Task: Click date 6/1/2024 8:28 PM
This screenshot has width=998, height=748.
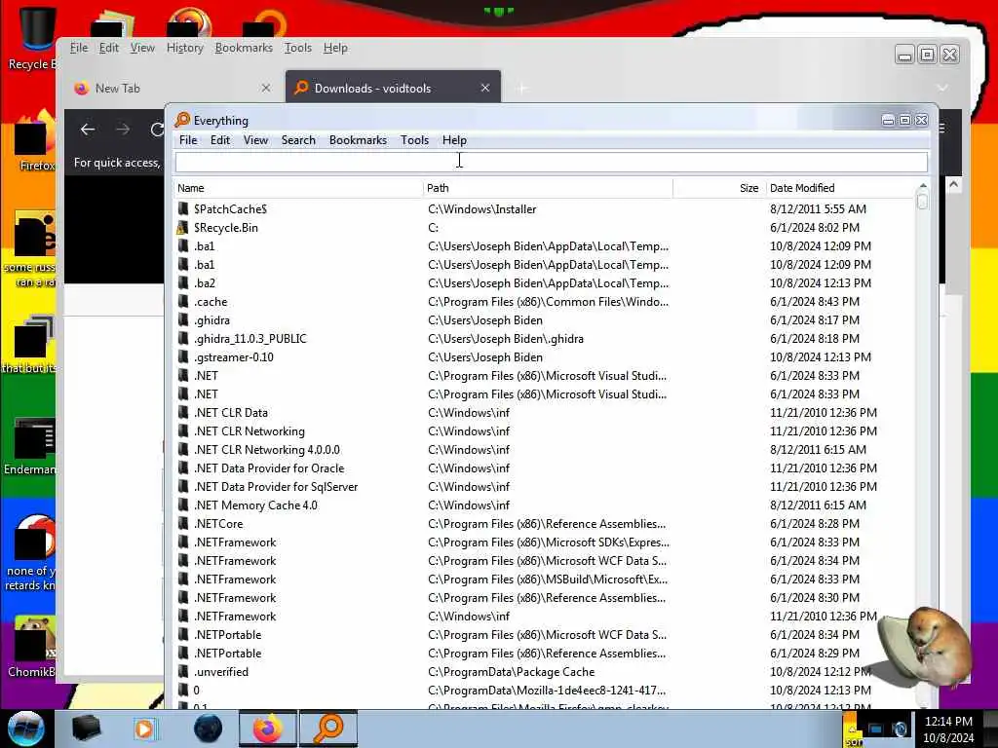Action: pyautogui.click(x=814, y=523)
